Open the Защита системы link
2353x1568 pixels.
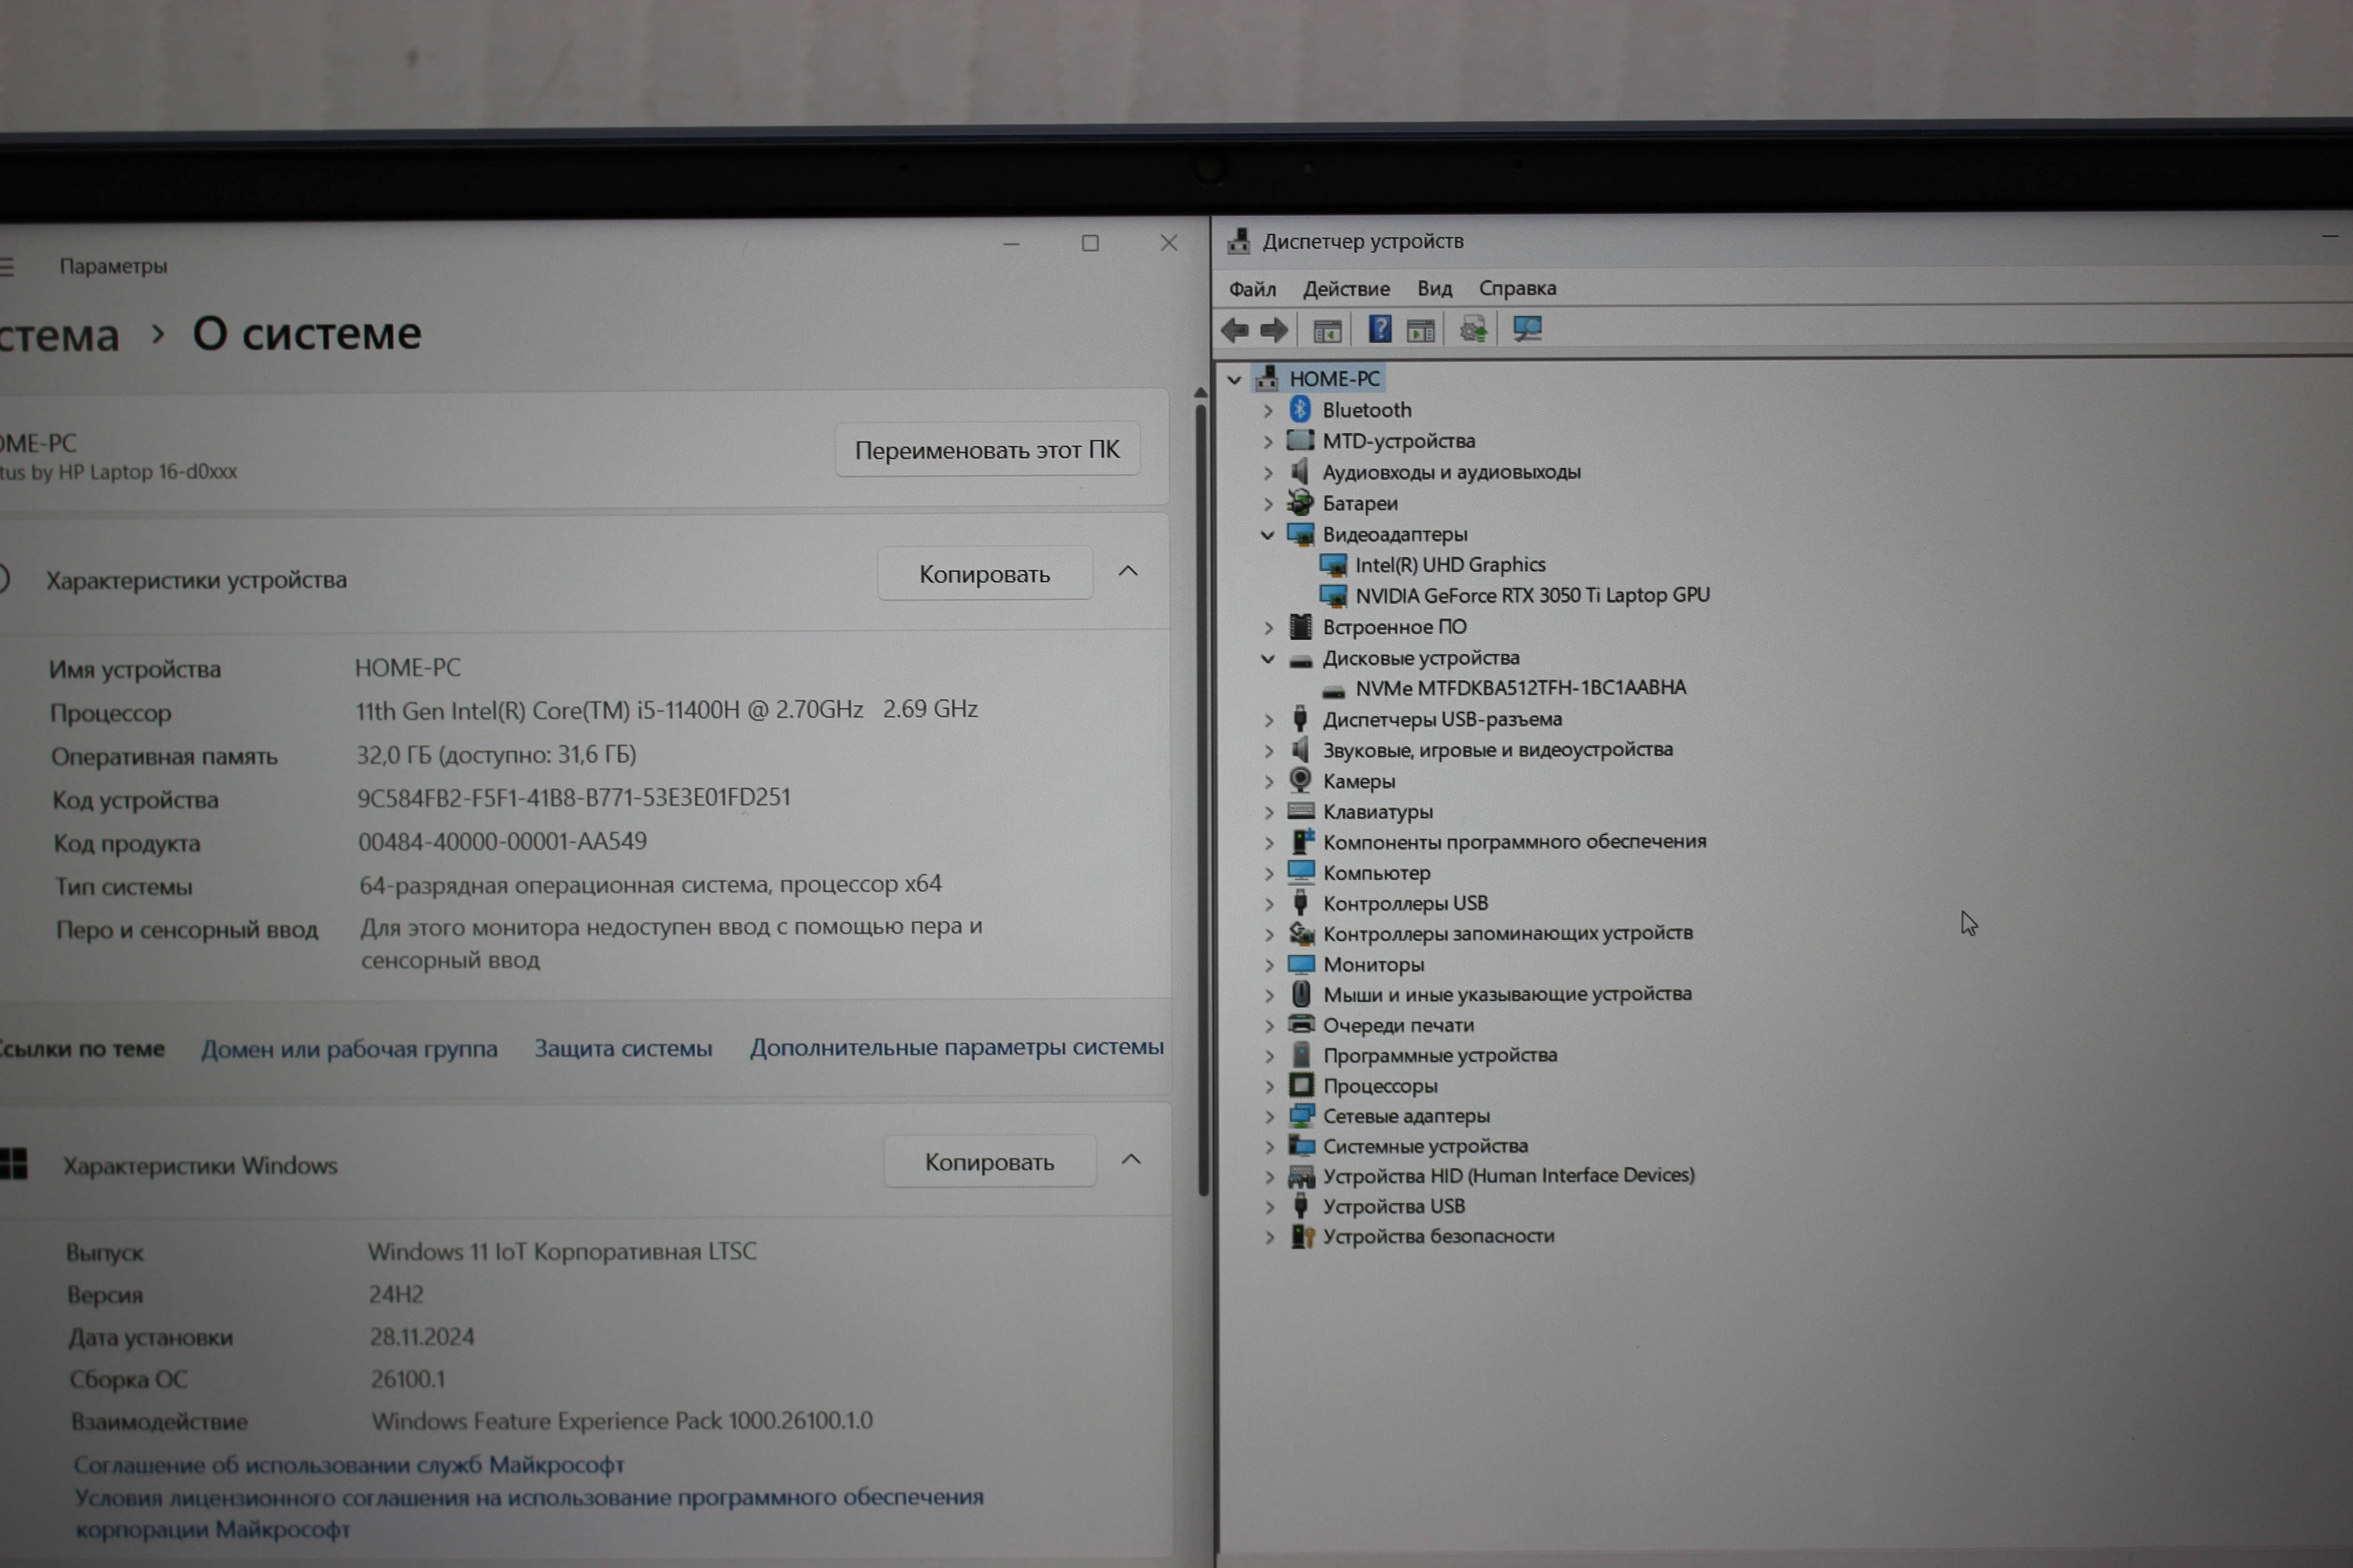622,1048
